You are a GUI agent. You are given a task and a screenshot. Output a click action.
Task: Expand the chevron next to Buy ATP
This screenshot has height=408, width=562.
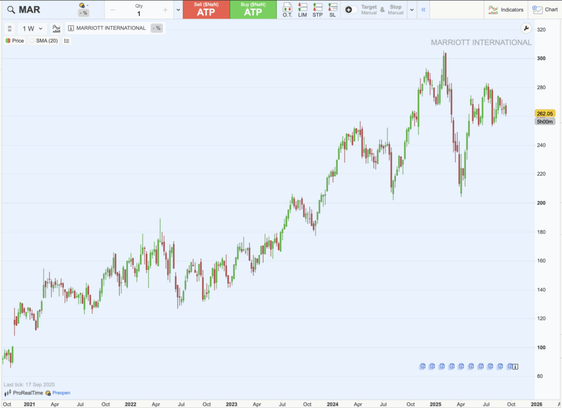coord(177,9)
